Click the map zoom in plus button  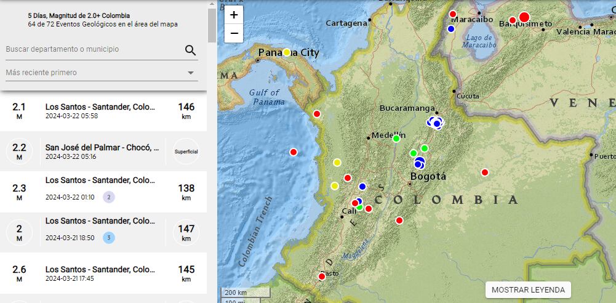tap(234, 15)
